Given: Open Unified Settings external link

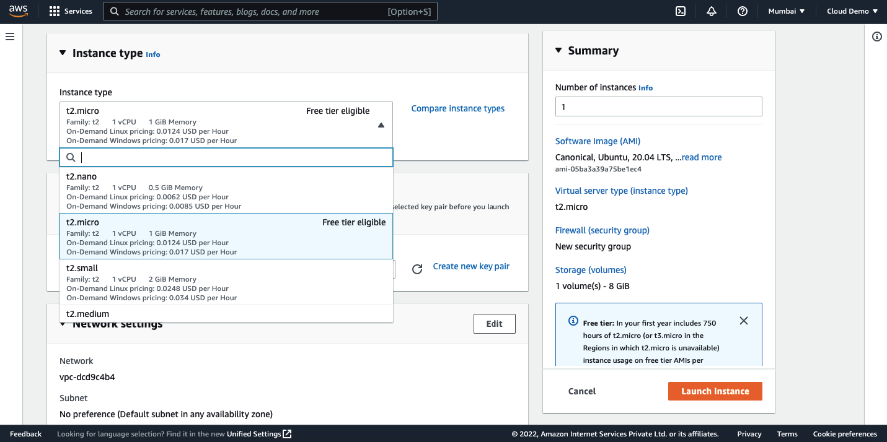Looking at the screenshot, I should (x=259, y=434).
